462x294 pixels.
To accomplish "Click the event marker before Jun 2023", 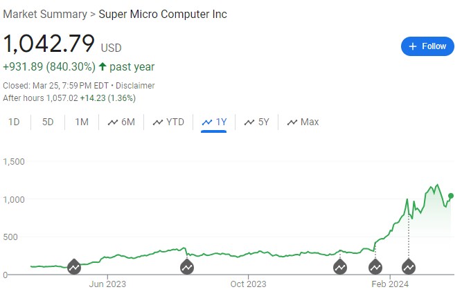I will click(74, 266).
